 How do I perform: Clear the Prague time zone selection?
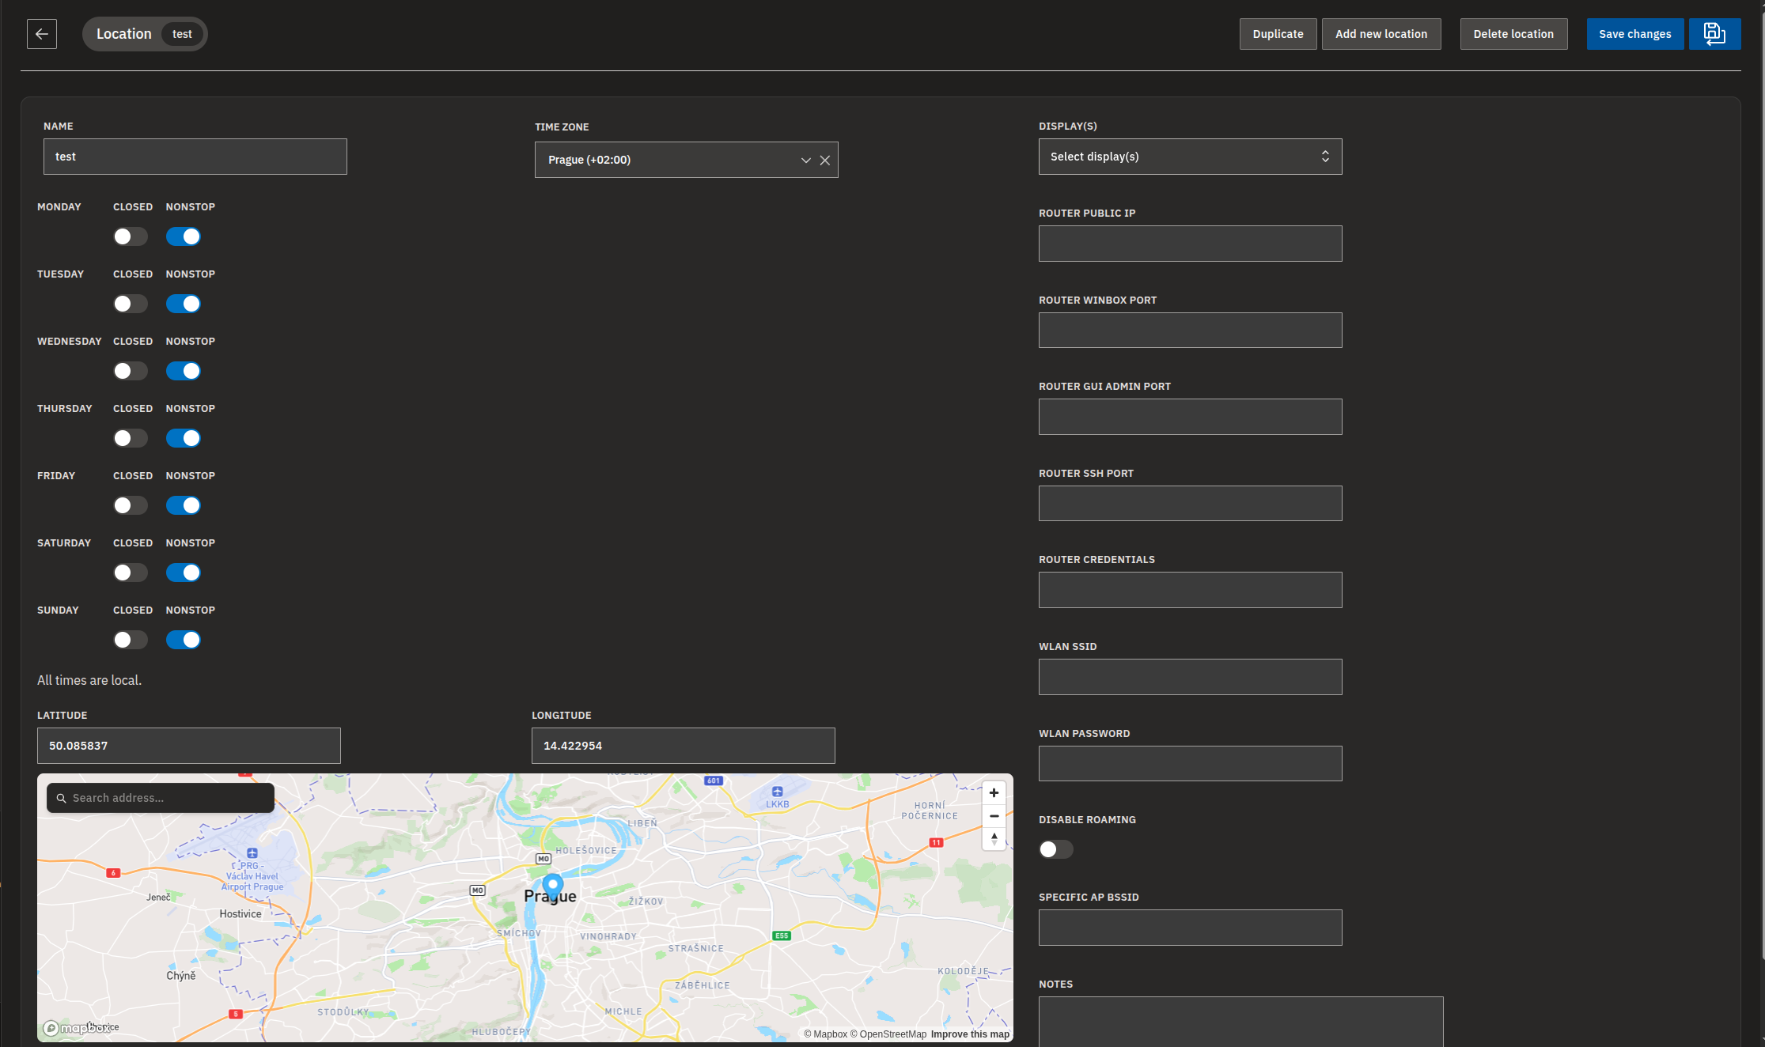coord(825,161)
